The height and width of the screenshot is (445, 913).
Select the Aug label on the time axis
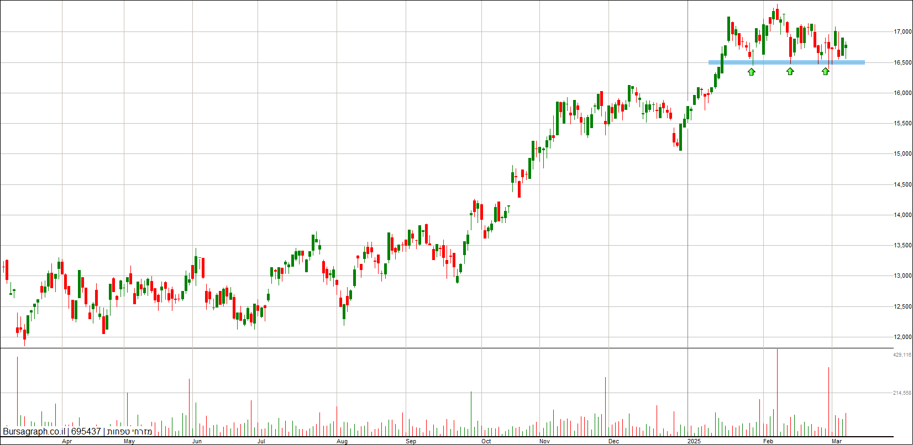[342, 441]
